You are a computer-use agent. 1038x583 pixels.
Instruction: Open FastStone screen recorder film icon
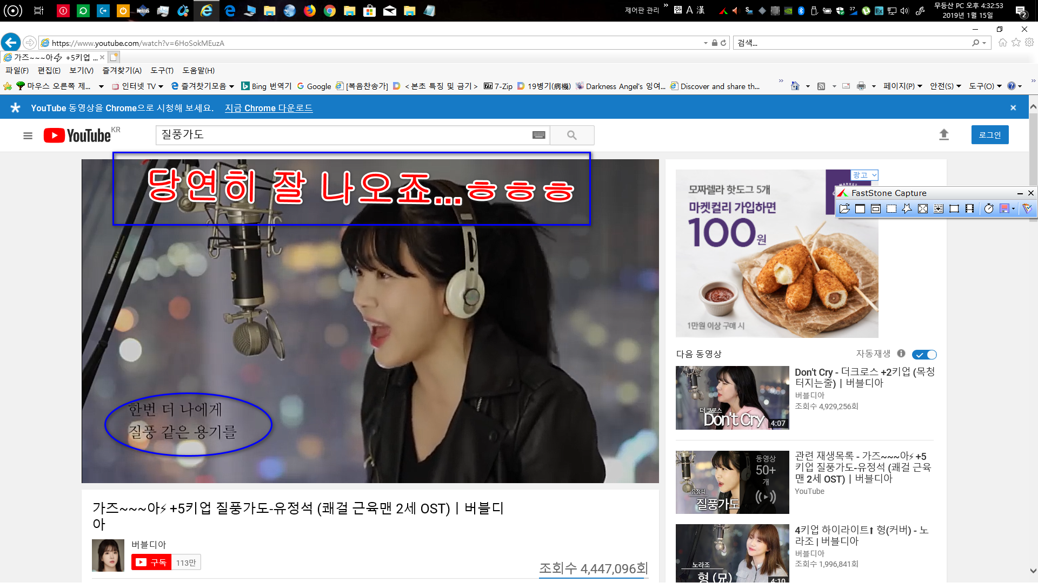(x=970, y=208)
